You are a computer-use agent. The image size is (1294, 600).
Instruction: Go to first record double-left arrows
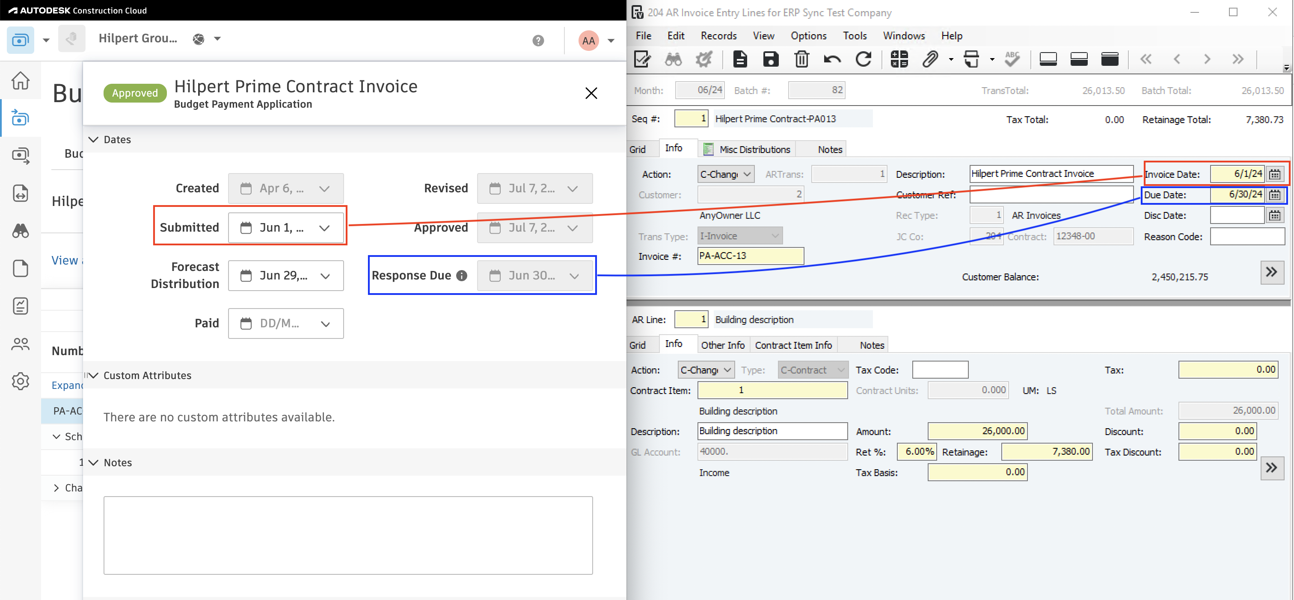(1146, 59)
